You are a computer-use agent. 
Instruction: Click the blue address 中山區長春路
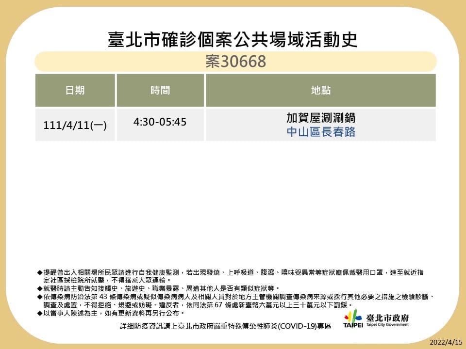[321, 132]
